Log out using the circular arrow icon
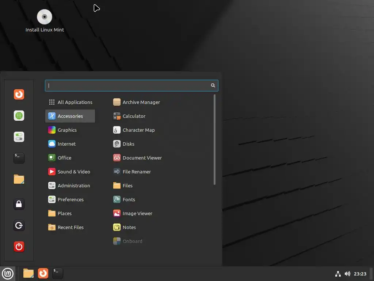The image size is (374, 281). pos(19,225)
